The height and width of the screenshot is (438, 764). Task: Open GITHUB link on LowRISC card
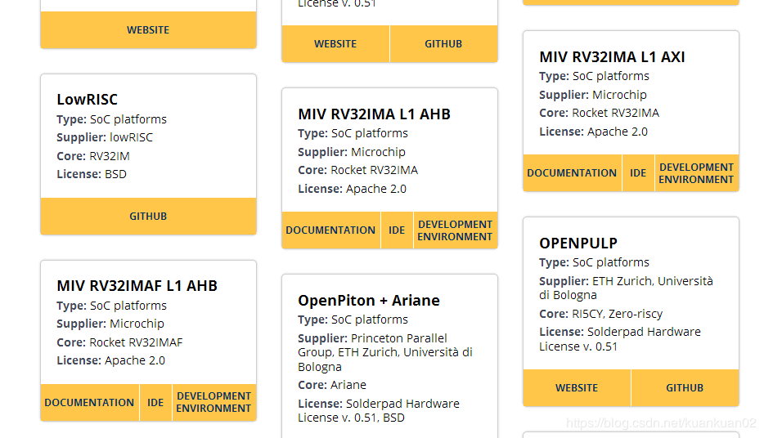[148, 216]
